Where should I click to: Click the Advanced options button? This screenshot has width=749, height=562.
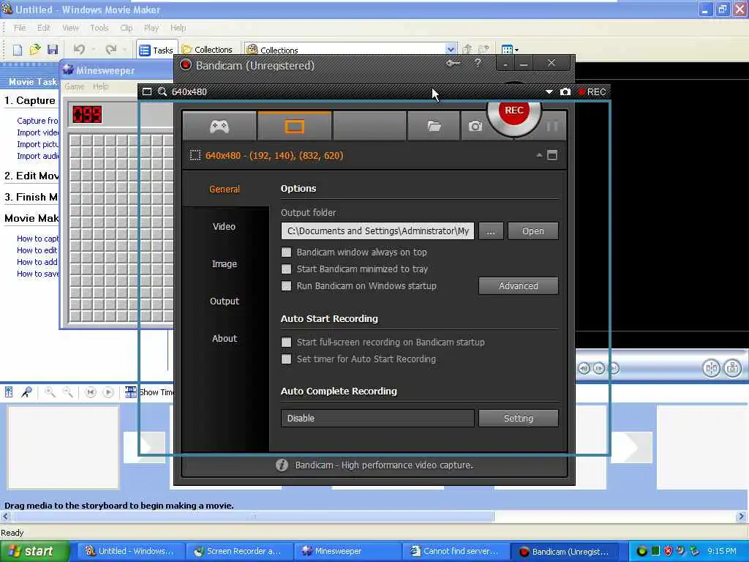point(519,286)
